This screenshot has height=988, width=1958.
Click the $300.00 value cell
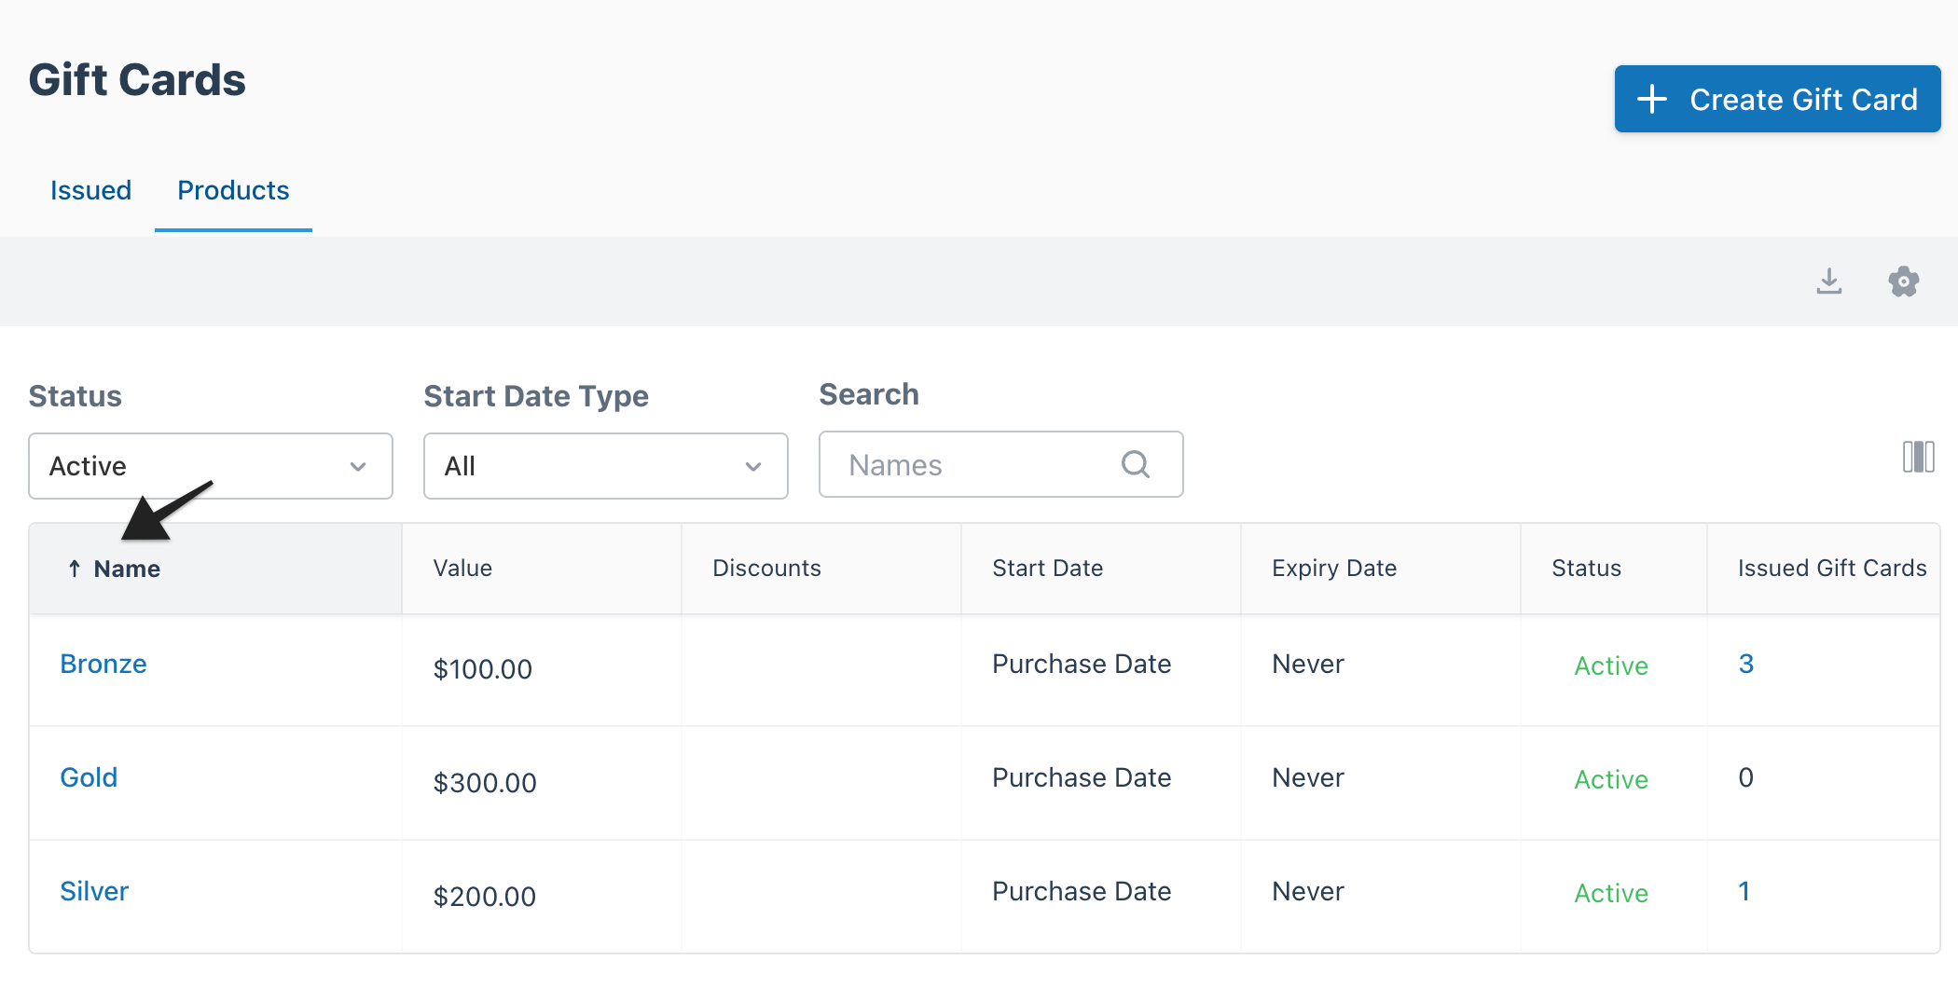click(x=485, y=783)
